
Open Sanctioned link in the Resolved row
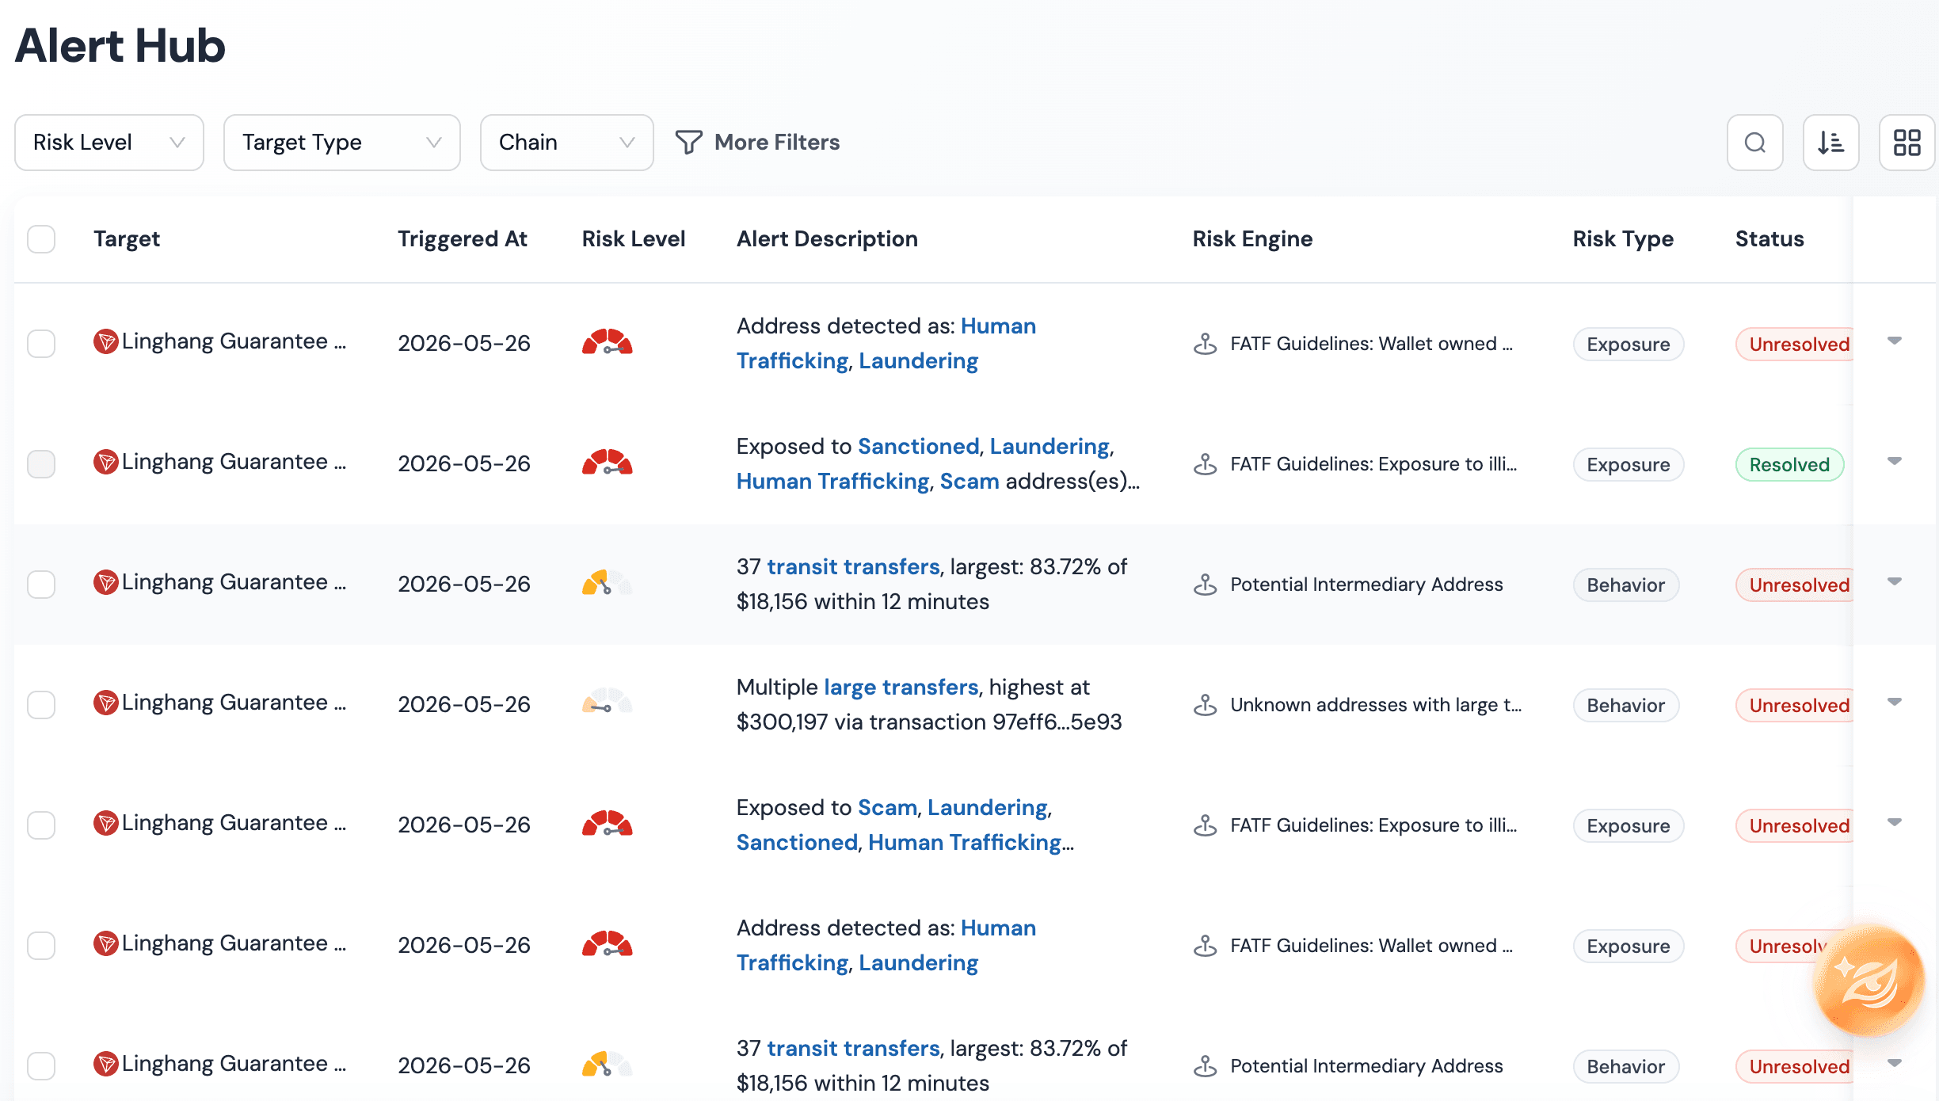click(918, 447)
